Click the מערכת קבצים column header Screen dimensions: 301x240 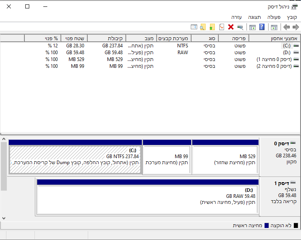pyautogui.click(x=174, y=39)
